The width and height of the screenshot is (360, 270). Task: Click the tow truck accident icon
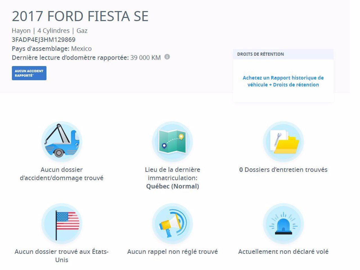pos(62,141)
